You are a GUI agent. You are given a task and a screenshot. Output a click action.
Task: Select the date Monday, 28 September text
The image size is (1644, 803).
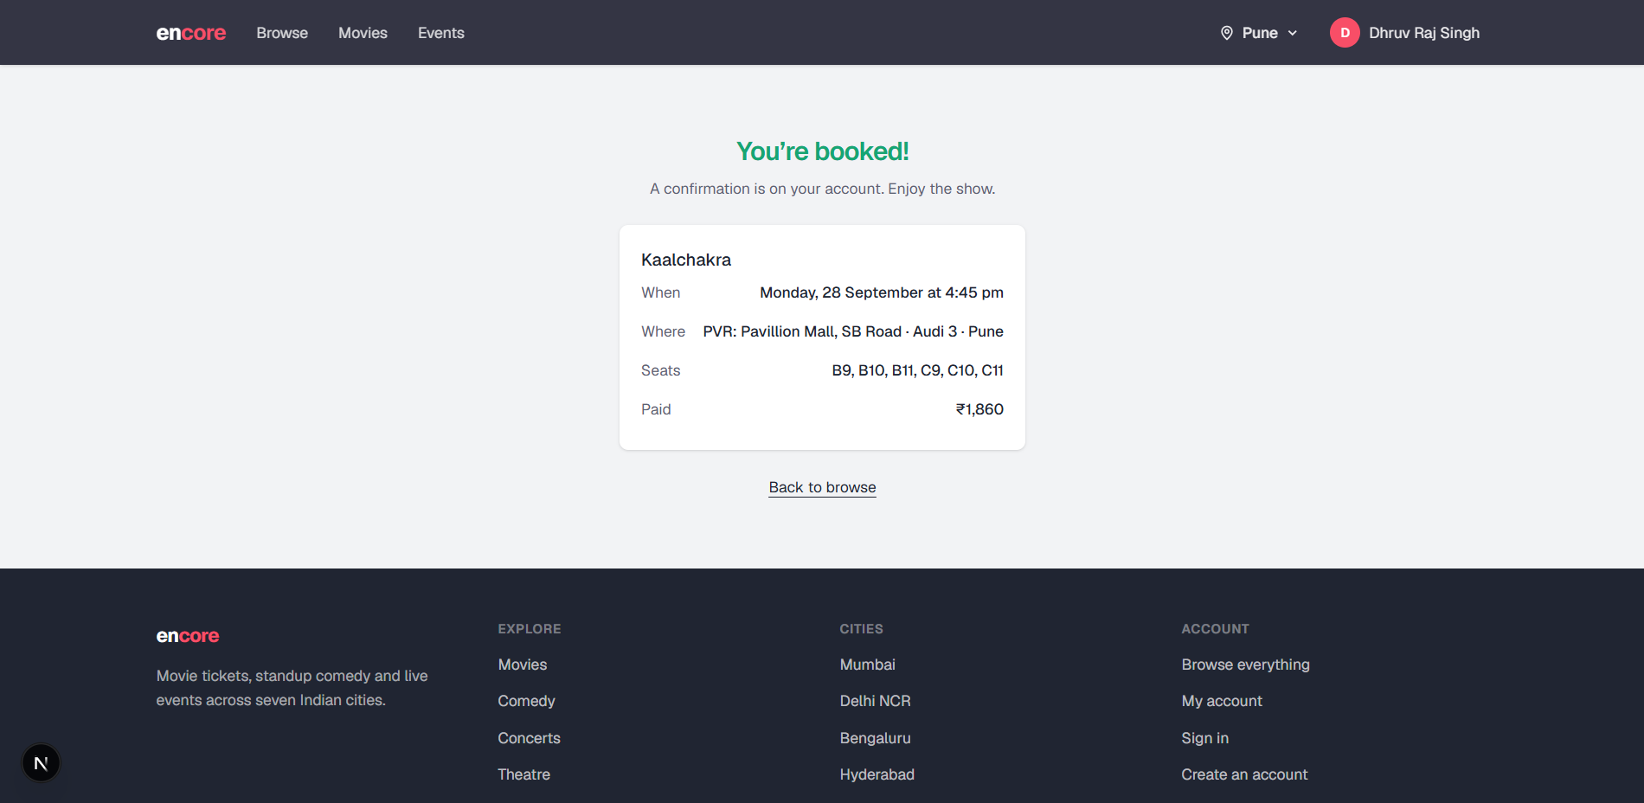[841, 292]
